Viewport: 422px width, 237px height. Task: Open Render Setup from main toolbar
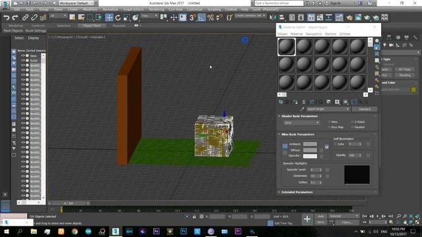(x=349, y=18)
